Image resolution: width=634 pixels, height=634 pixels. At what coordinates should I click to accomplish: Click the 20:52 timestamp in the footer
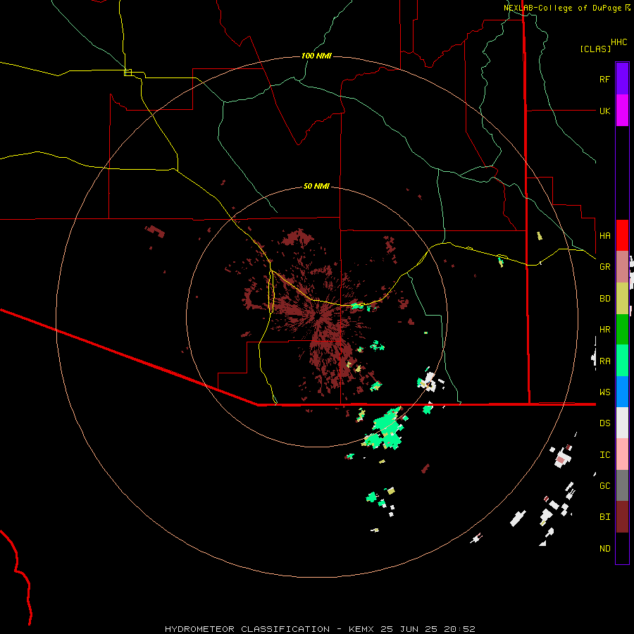pos(460,629)
